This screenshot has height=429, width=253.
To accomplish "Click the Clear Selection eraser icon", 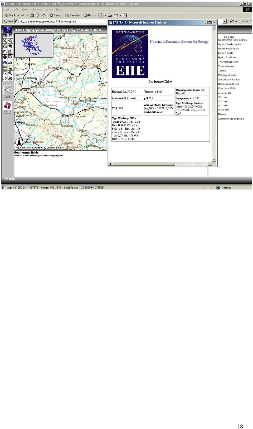I will (x=5, y=79).
